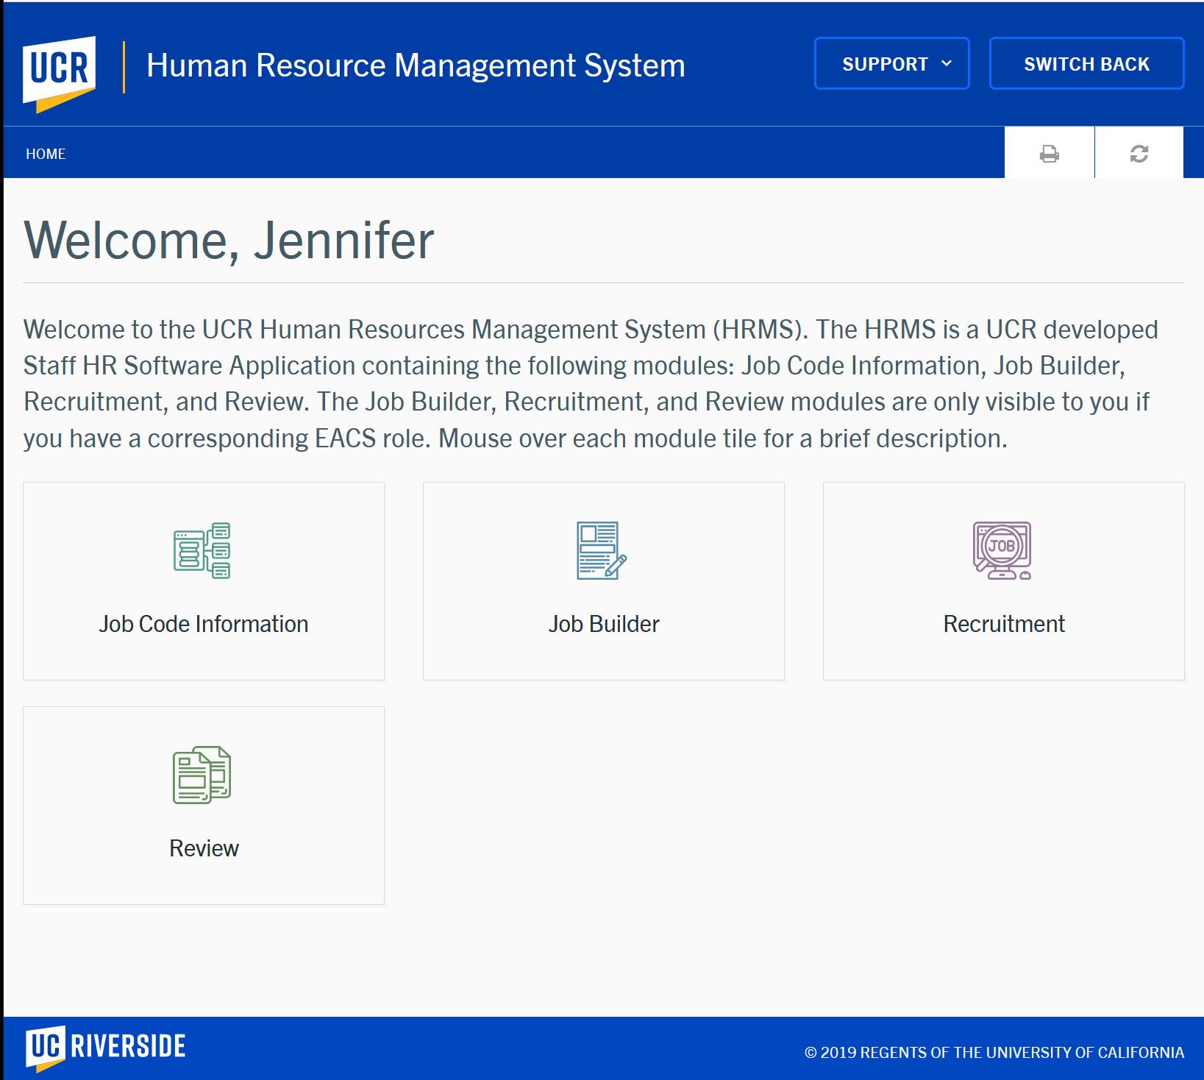Viewport: 1204px width, 1080px height.
Task: Expand the chevron arrow beside SUPPORT
Action: point(947,64)
